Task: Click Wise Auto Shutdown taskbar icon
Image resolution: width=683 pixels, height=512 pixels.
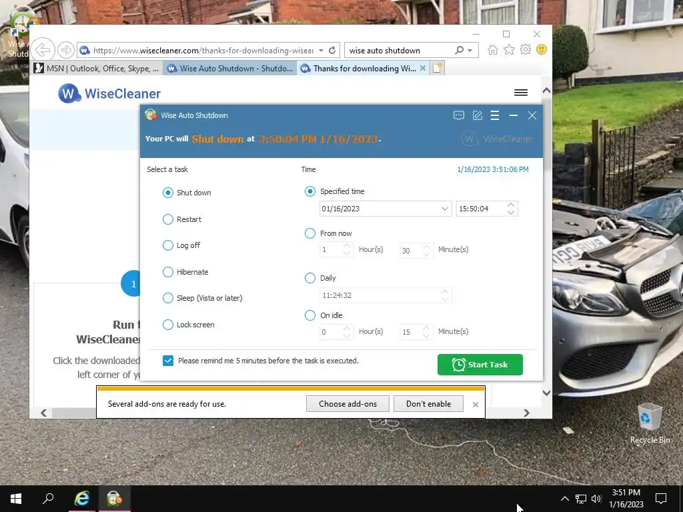Action: (113, 499)
